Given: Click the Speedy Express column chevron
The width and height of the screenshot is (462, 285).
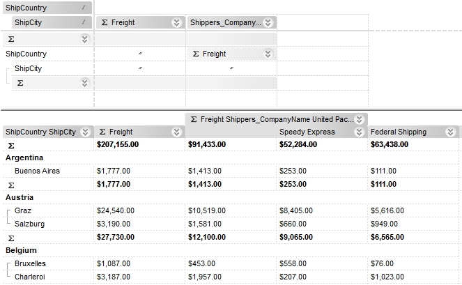Looking at the screenshot, I should coord(359,132).
